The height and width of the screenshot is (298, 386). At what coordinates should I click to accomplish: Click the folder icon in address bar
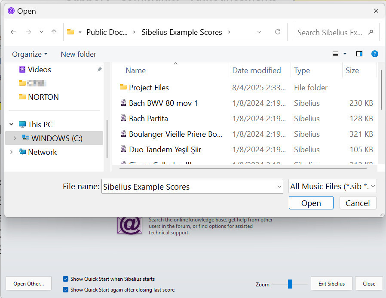(70, 32)
